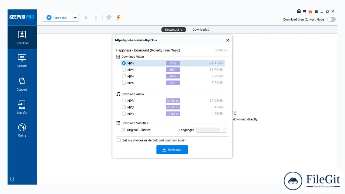345x194 pixels.
Task: Click the 8.79MB file size text
Action: pos(217,76)
